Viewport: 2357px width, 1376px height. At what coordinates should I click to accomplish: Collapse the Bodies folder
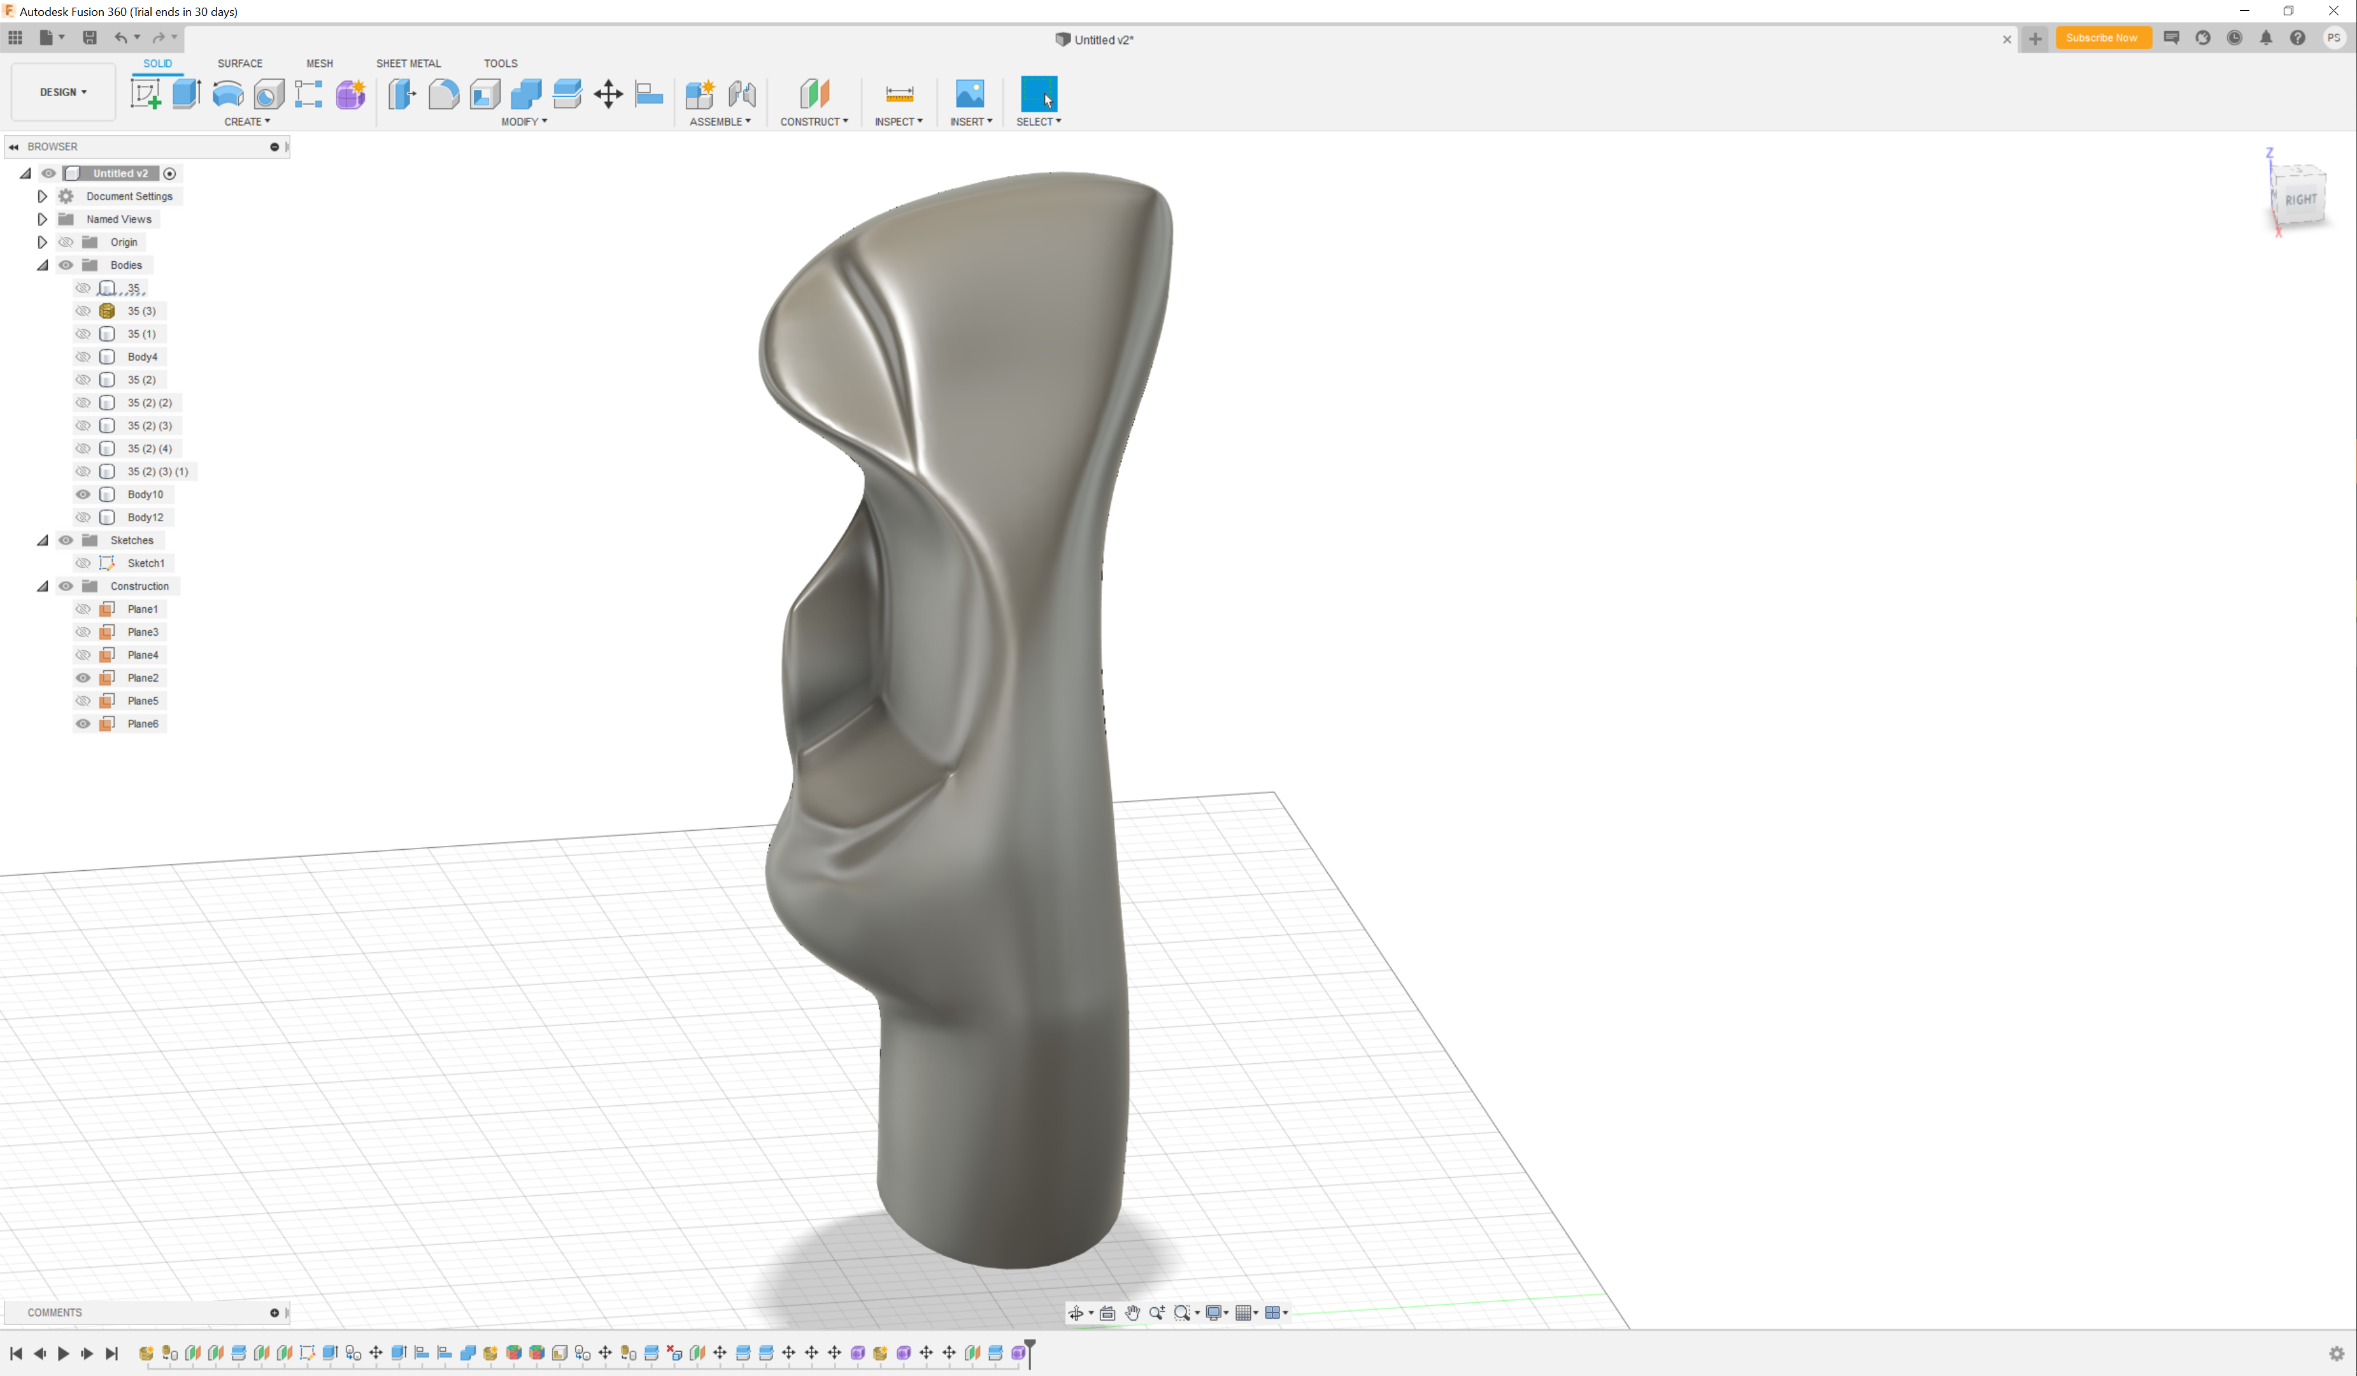pos(42,265)
